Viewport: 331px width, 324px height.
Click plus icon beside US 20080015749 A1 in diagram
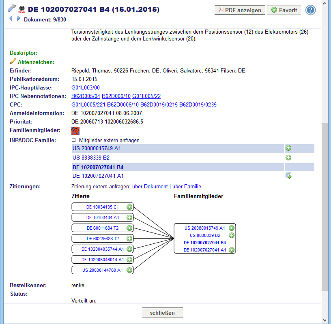pyautogui.click(x=232, y=228)
